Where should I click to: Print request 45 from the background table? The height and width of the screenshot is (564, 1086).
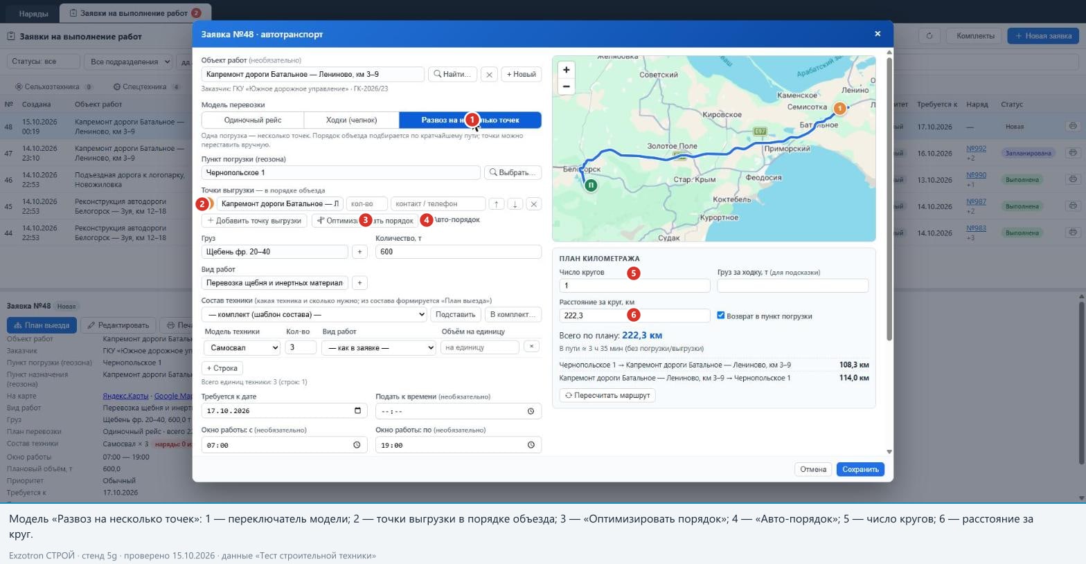coord(1072,206)
